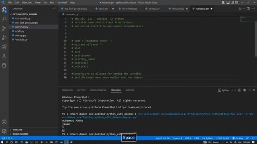257x144 pixels.
Task: Add new terminal with plus icon
Action: 232,90
